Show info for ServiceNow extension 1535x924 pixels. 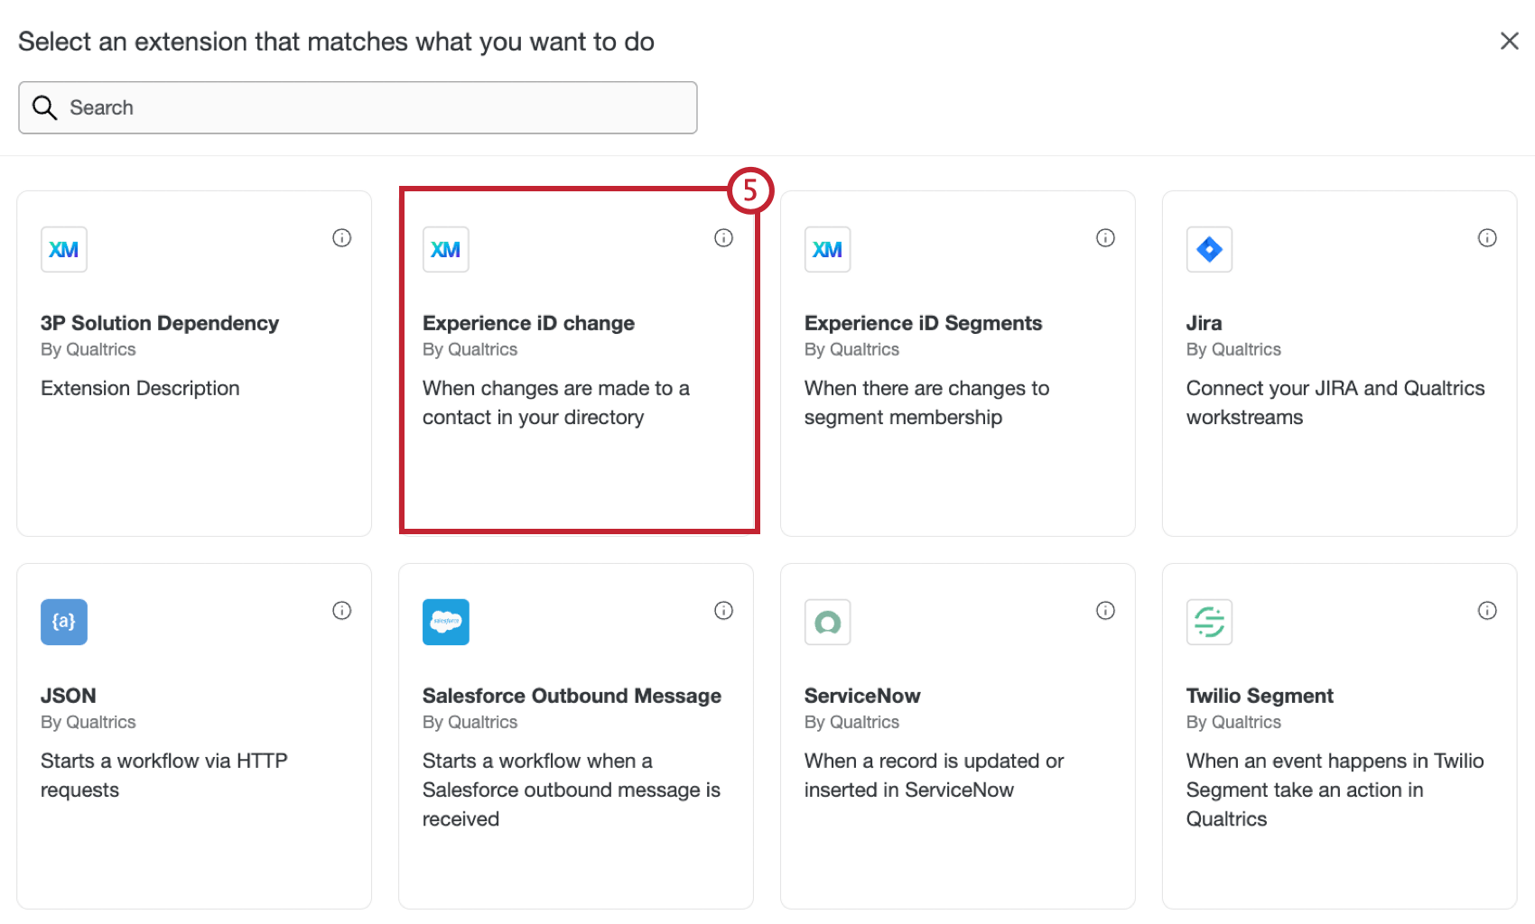1105,610
